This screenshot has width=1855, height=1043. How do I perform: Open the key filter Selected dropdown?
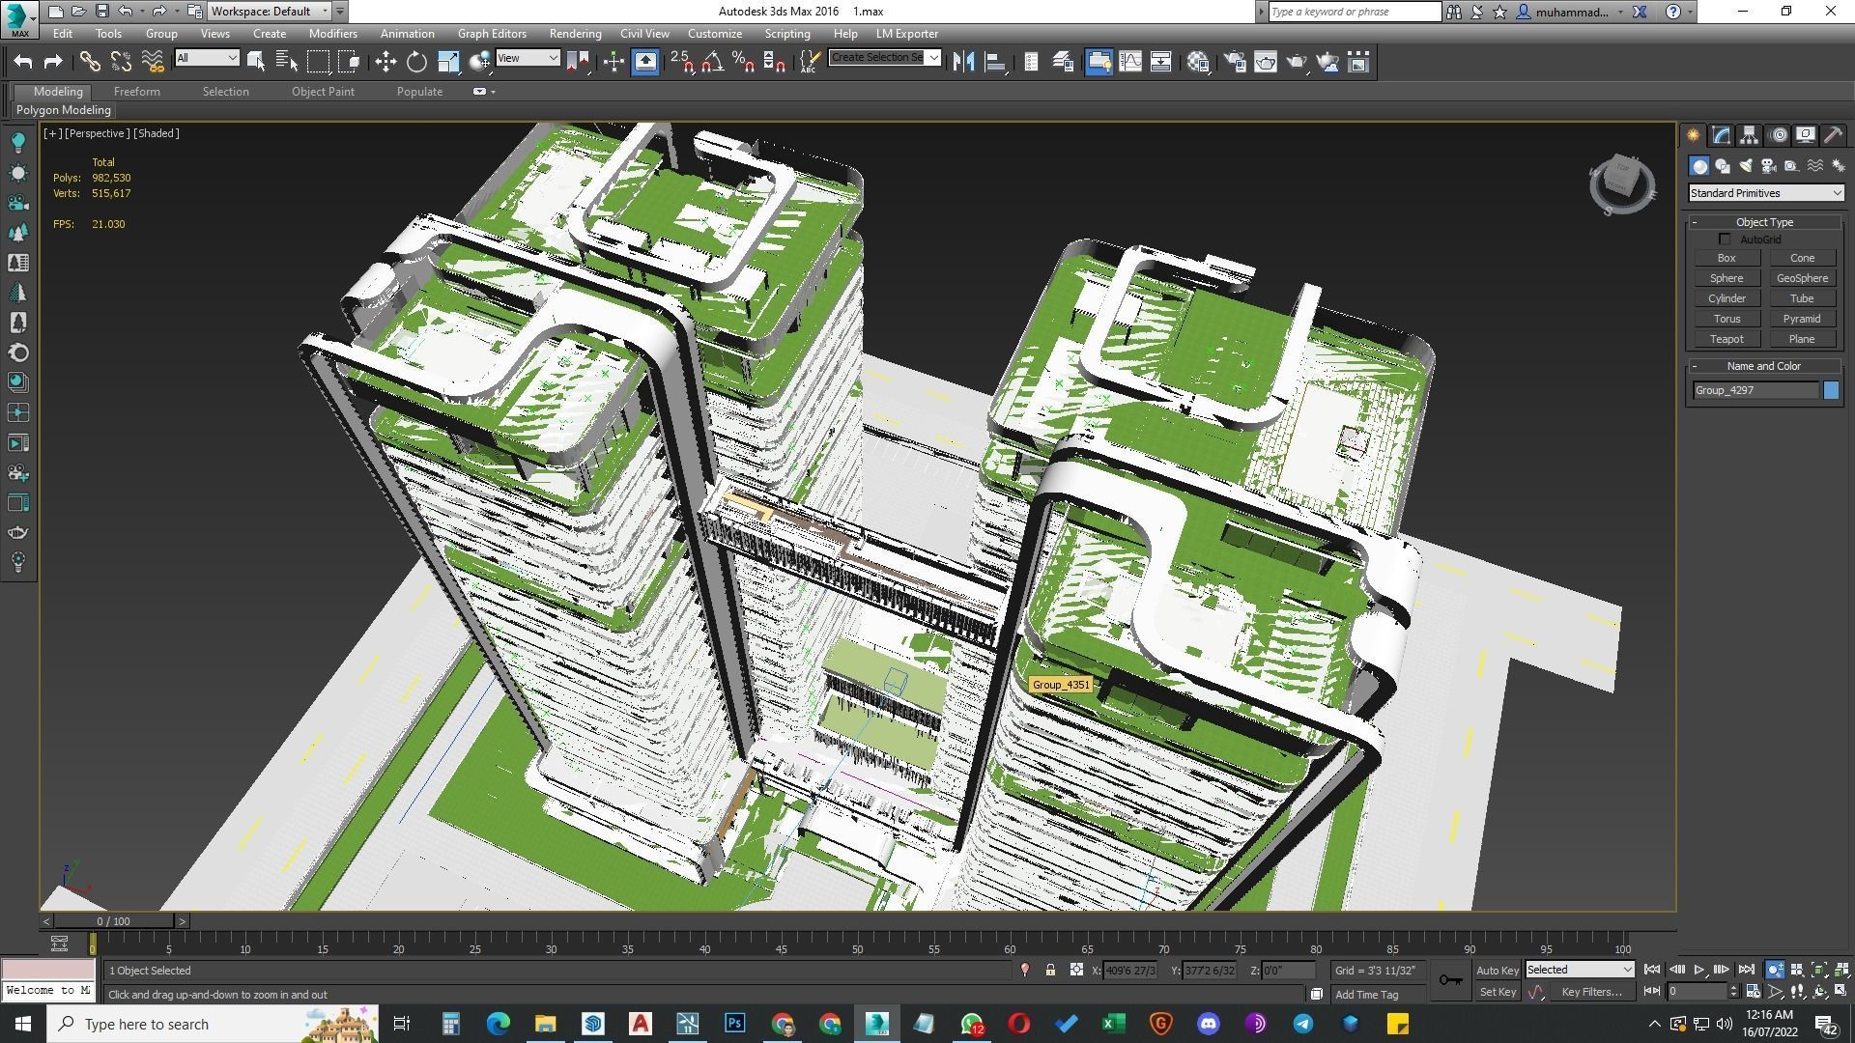tap(1579, 970)
